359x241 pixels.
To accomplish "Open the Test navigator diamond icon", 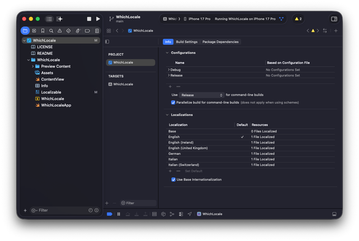I will [69, 31].
